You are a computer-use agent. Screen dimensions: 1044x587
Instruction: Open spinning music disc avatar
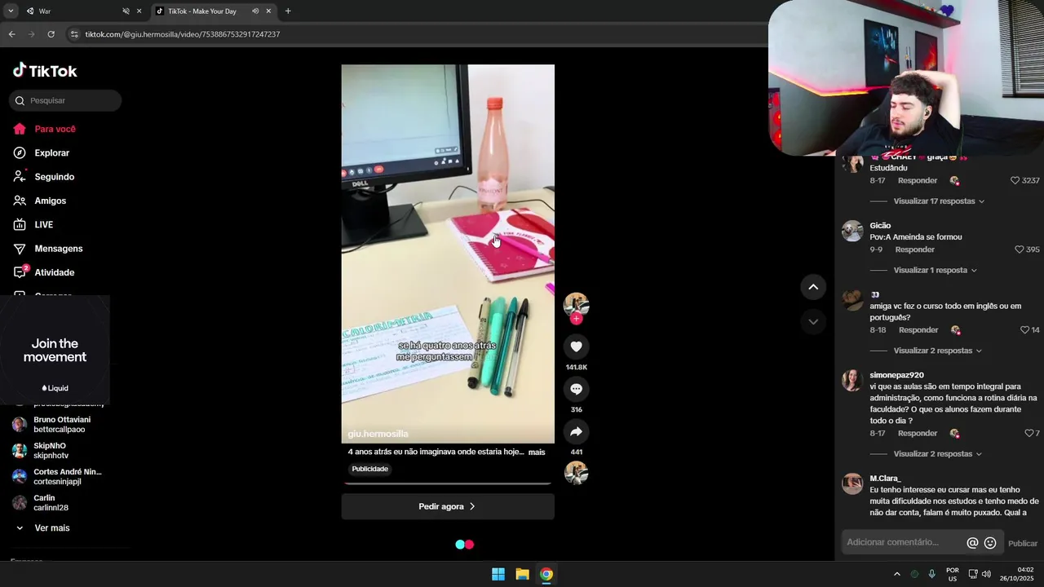(576, 473)
